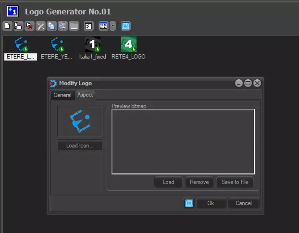Click the red X delete toolbar icon
Viewport: 299px width, 233px height.
click(29, 26)
